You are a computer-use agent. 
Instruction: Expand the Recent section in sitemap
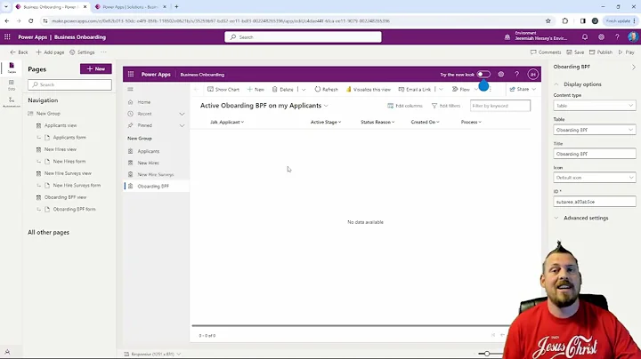182,114
